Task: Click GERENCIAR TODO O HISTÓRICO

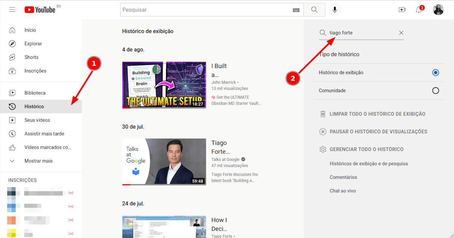Action: (367, 149)
